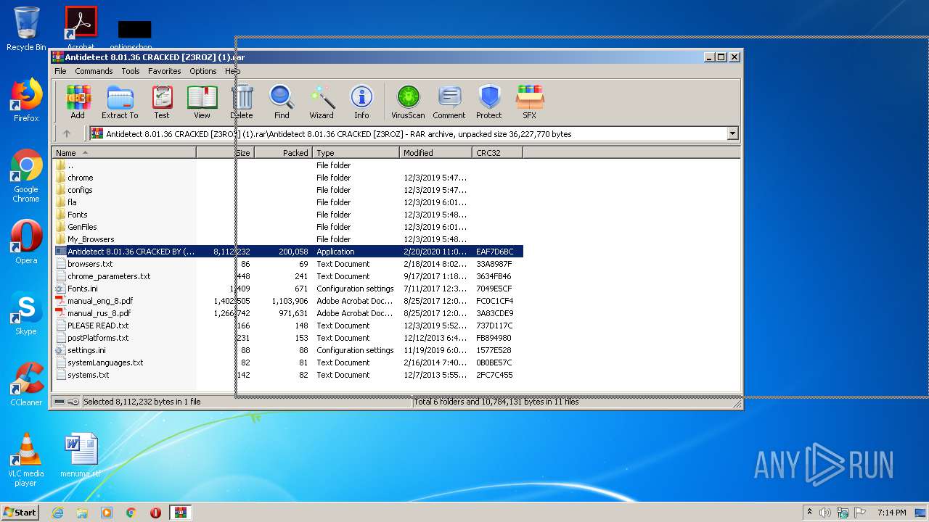The width and height of the screenshot is (929, 522).
Task: Sort by the CRC32 column header
Action: [x=497, y=153]
